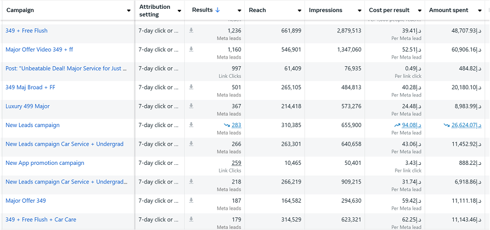
Task: Click the results icon for Major Offer Video 349 + ff
Action: pos(191,49)
